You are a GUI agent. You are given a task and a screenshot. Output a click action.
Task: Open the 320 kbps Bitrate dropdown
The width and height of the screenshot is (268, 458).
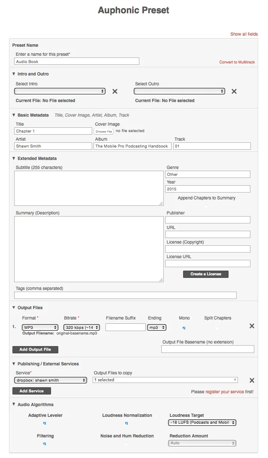(x=82, y=328)
